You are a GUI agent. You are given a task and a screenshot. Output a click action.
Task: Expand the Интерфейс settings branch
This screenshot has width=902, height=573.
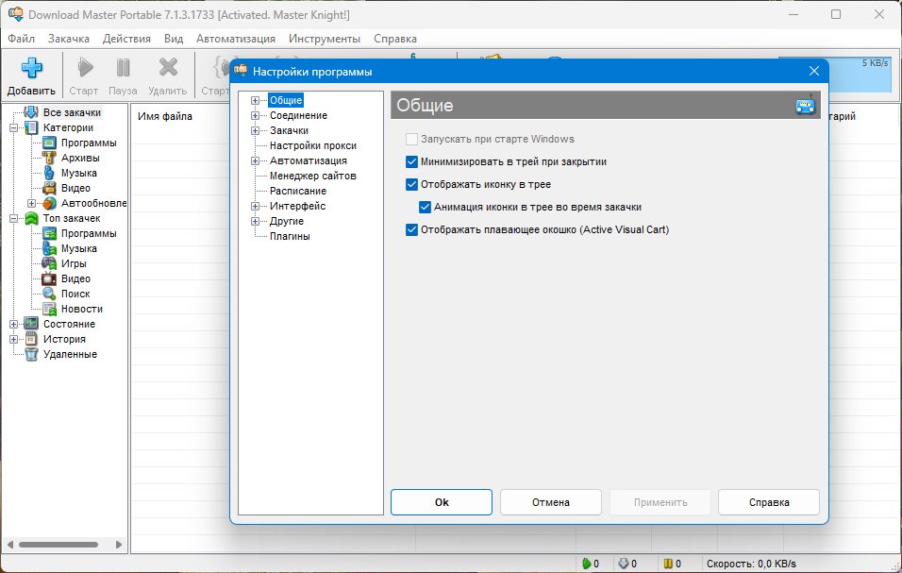click(x=255, y=206)
